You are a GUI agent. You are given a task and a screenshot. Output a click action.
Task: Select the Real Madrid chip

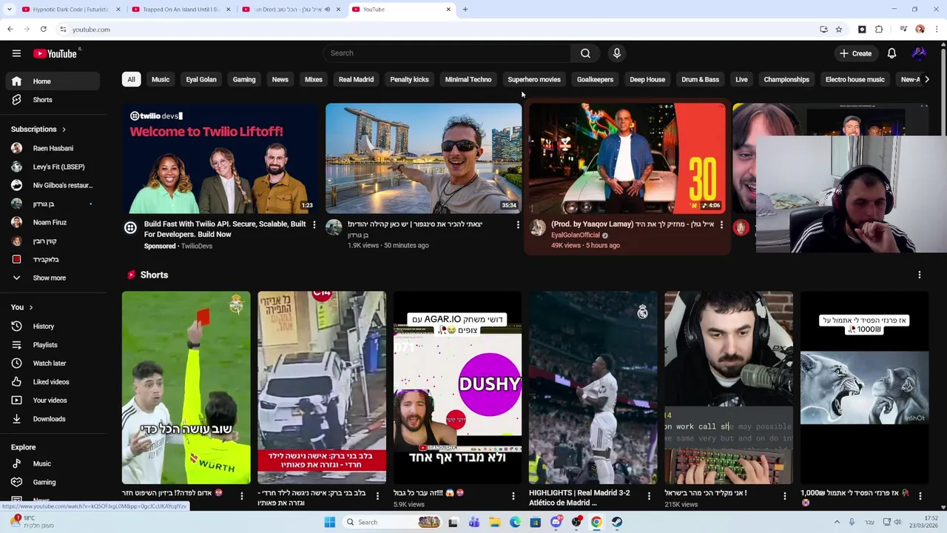tap(356, 79)
